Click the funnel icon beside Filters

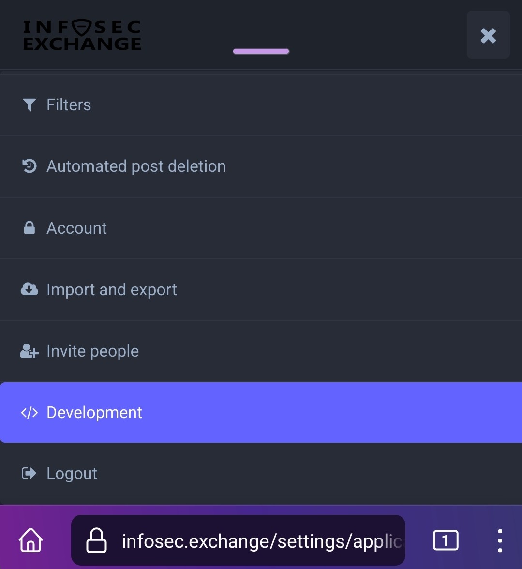[x=30, y=105]
